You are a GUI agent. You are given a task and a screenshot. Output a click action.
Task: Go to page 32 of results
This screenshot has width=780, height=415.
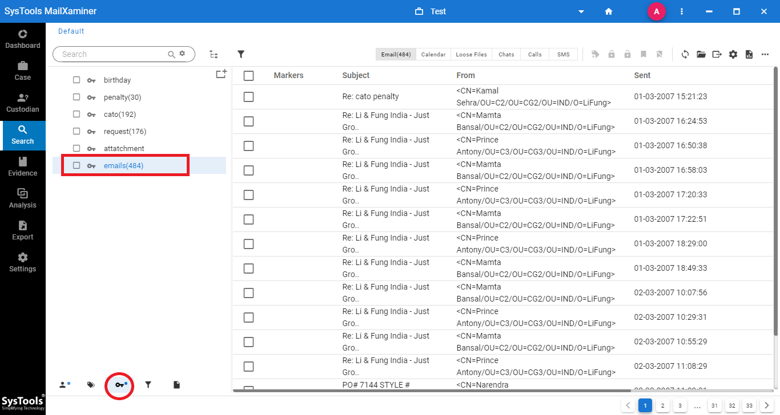[x=732, y=406]
